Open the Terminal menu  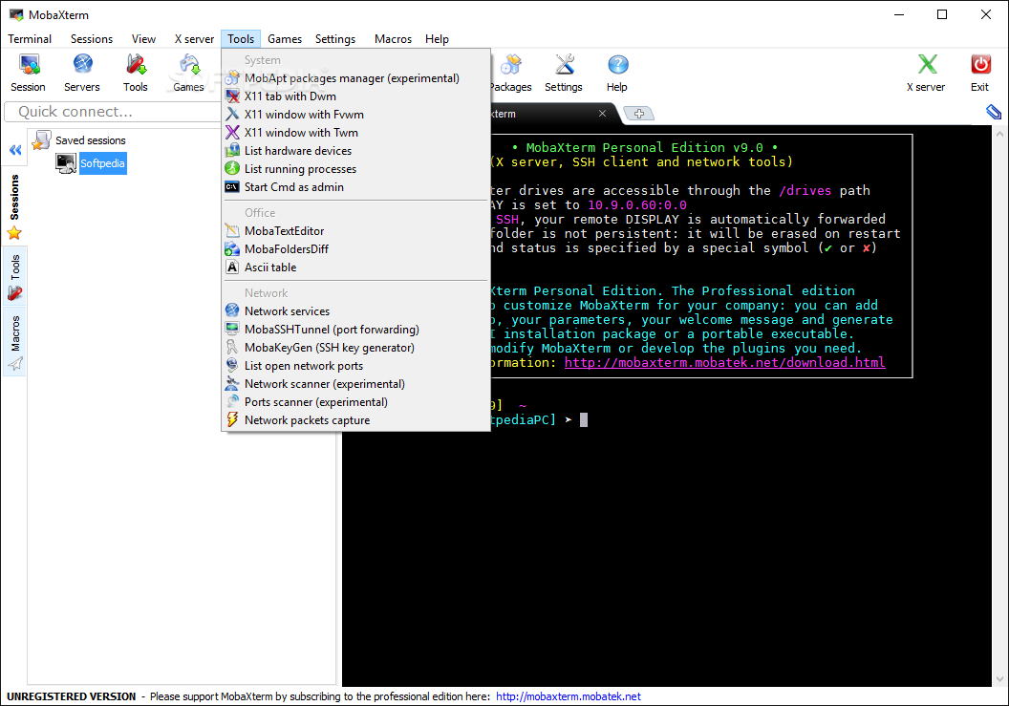coord(30,39)
